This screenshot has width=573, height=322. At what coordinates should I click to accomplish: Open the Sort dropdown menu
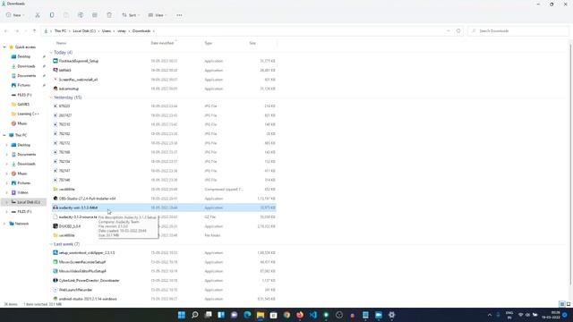pos(131,15)
